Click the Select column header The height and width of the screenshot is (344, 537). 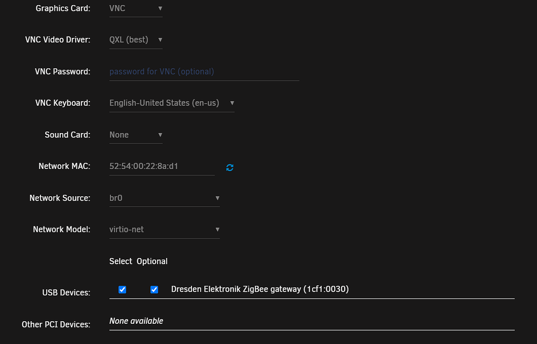(121, 261)
